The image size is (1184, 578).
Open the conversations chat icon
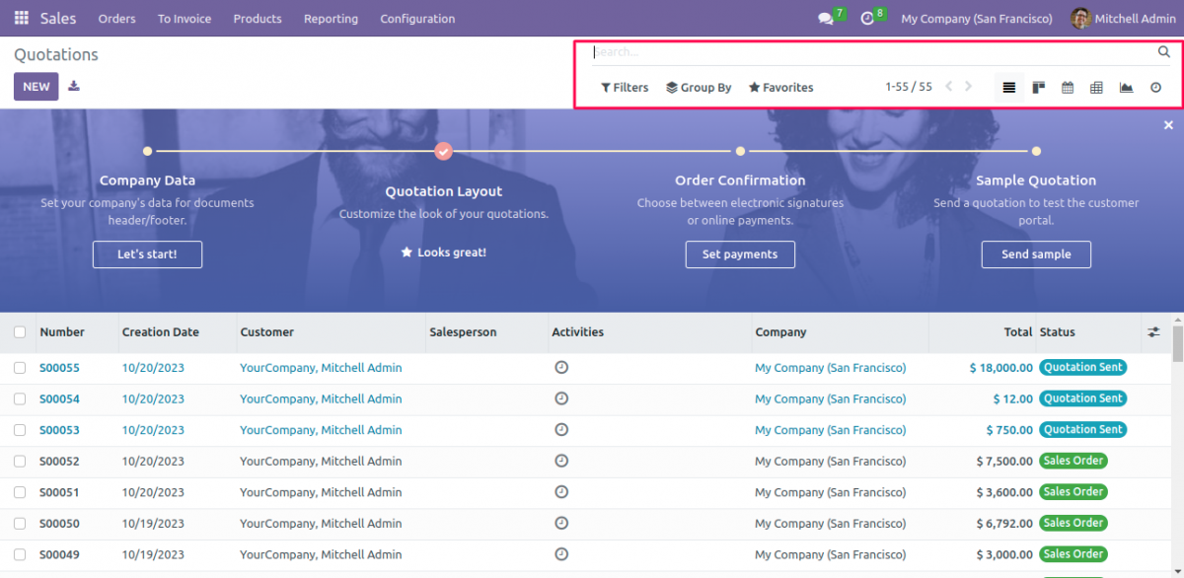pos(826,19)
